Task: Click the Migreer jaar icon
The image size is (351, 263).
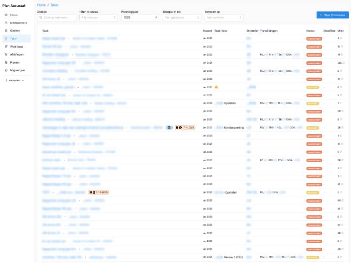Action: [6, 70]
